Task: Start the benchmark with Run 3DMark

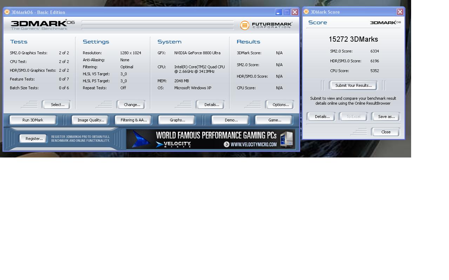Action: [33, 120]
